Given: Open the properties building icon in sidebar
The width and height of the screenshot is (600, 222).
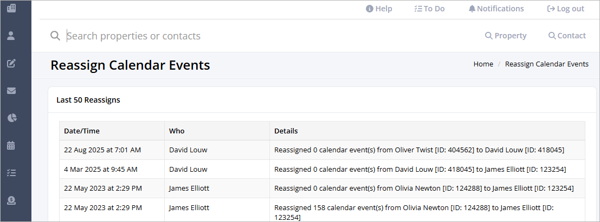Looking at the screenshot, I should [x=11, y=8].
